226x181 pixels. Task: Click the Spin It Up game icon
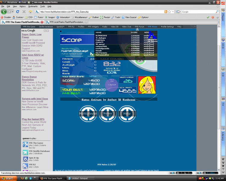(25, 159)
